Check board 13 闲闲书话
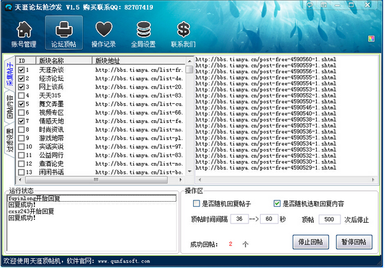The width and height of the screenshot is (385, 268). (22, 172)
